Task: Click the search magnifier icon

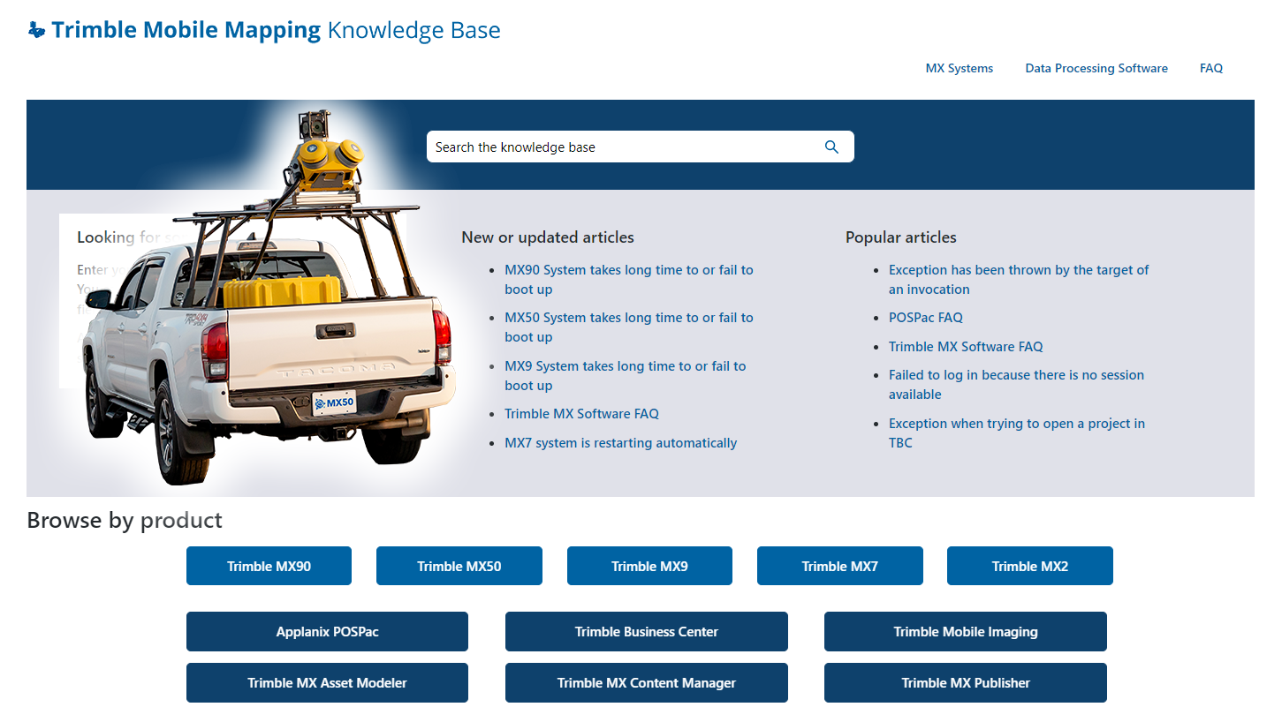Action: point(831,147)
